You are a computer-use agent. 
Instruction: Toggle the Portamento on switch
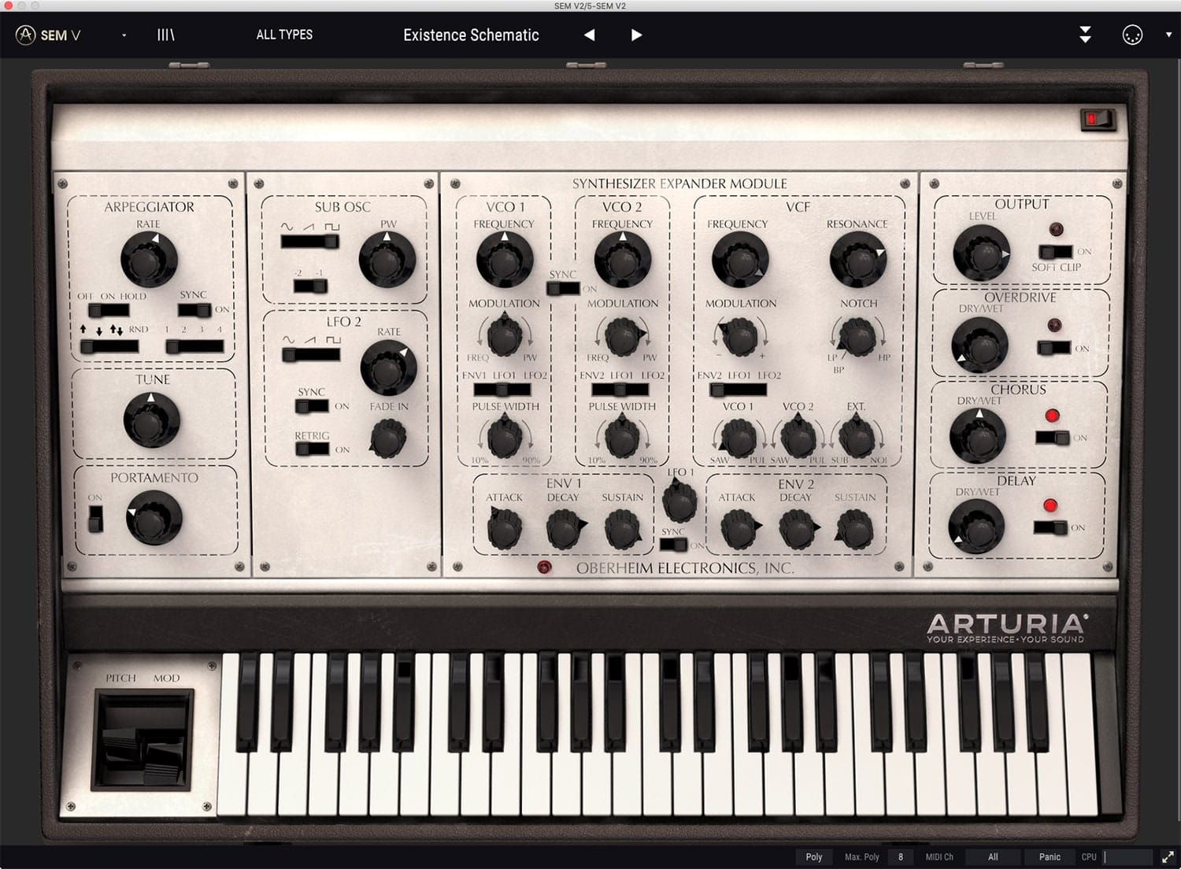pos(95,519)
